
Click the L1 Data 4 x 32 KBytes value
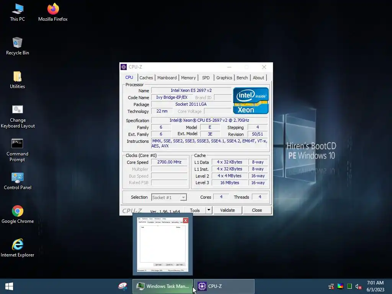tap(230, 162)
